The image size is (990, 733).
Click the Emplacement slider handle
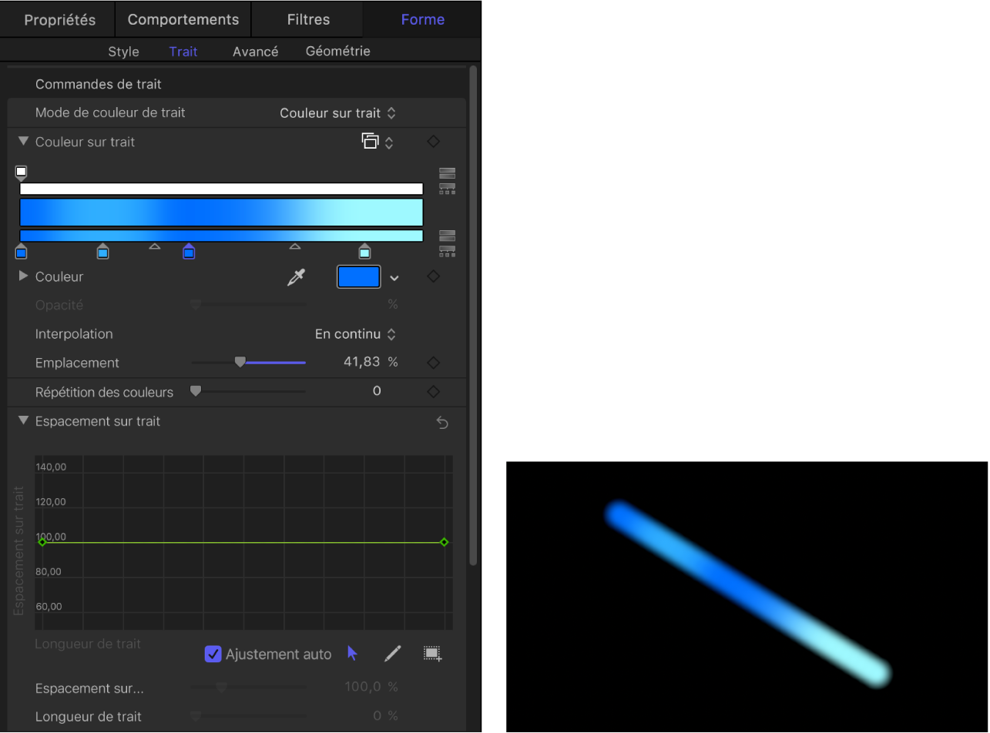(240, 362)
